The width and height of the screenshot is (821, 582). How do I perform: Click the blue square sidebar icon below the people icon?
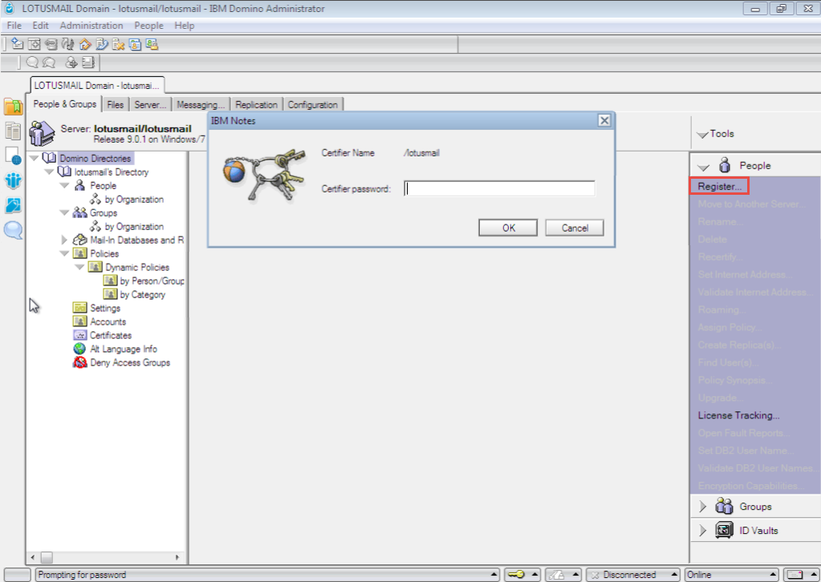click(x=13, y=205)
